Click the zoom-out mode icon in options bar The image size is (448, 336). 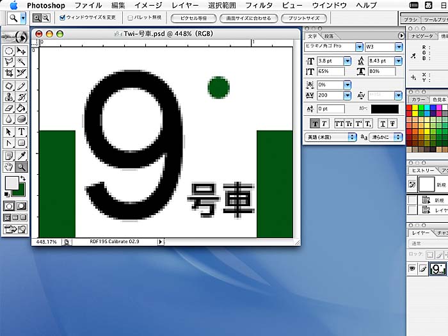(45, 18)
